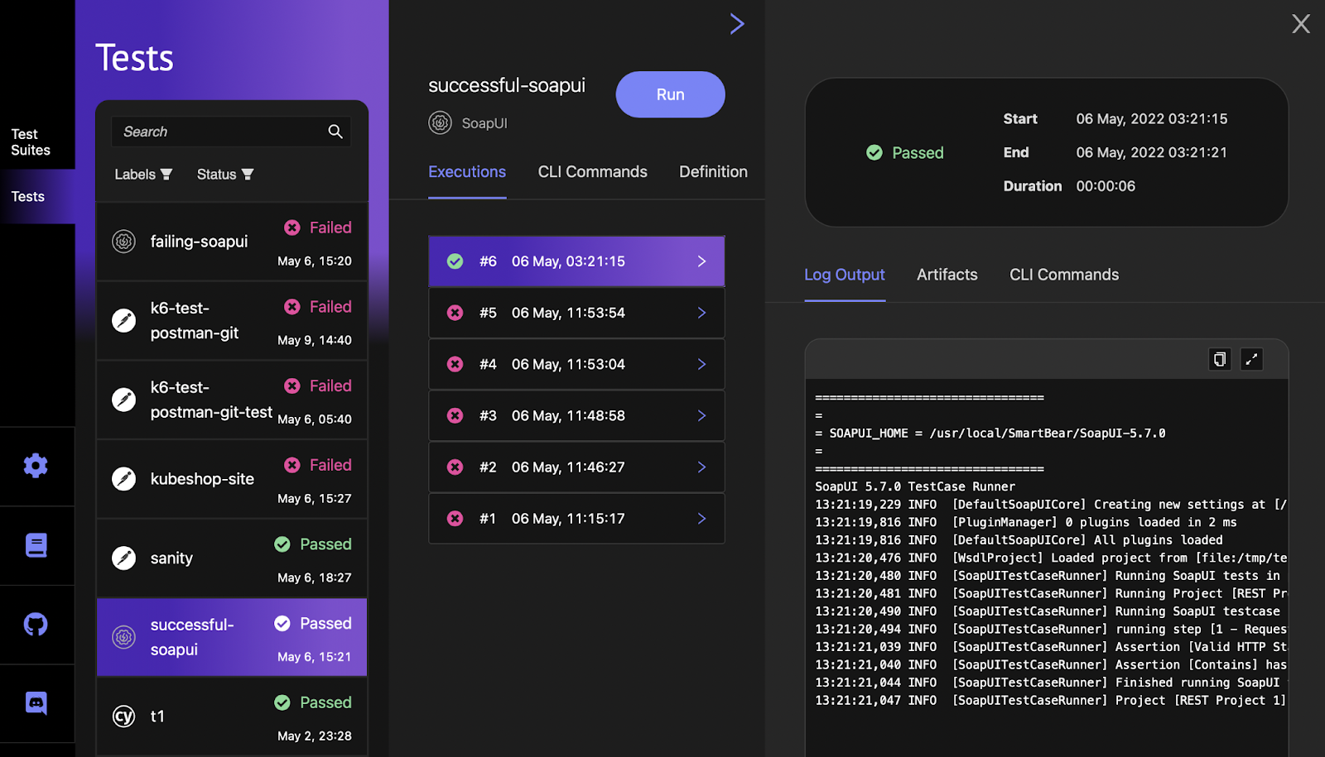Close the execution details panel
The width and height of the screenshot is (1325, 757).
click(1301, 24)
